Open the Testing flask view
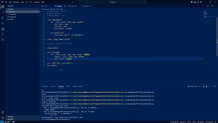218x123 pixels. click(3, 34)
